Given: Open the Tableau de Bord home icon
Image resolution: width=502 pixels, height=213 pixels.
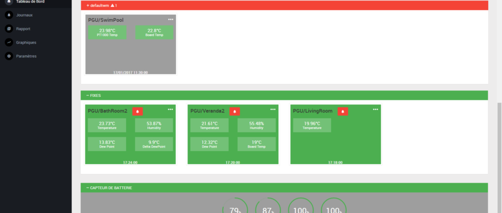Looking at the screenshot, I should 9,2.
